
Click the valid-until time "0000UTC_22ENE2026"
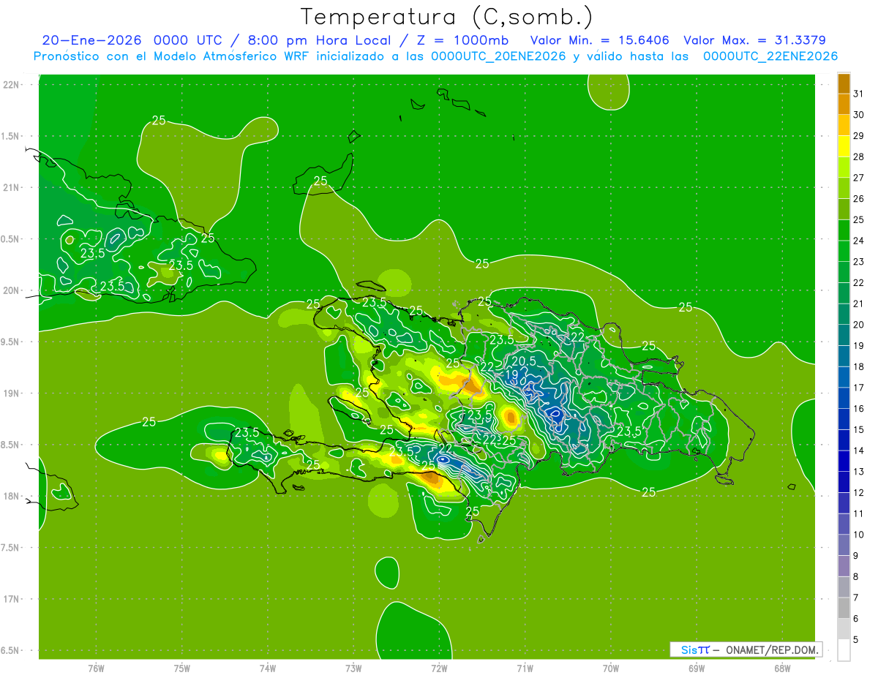click(770, 56)
